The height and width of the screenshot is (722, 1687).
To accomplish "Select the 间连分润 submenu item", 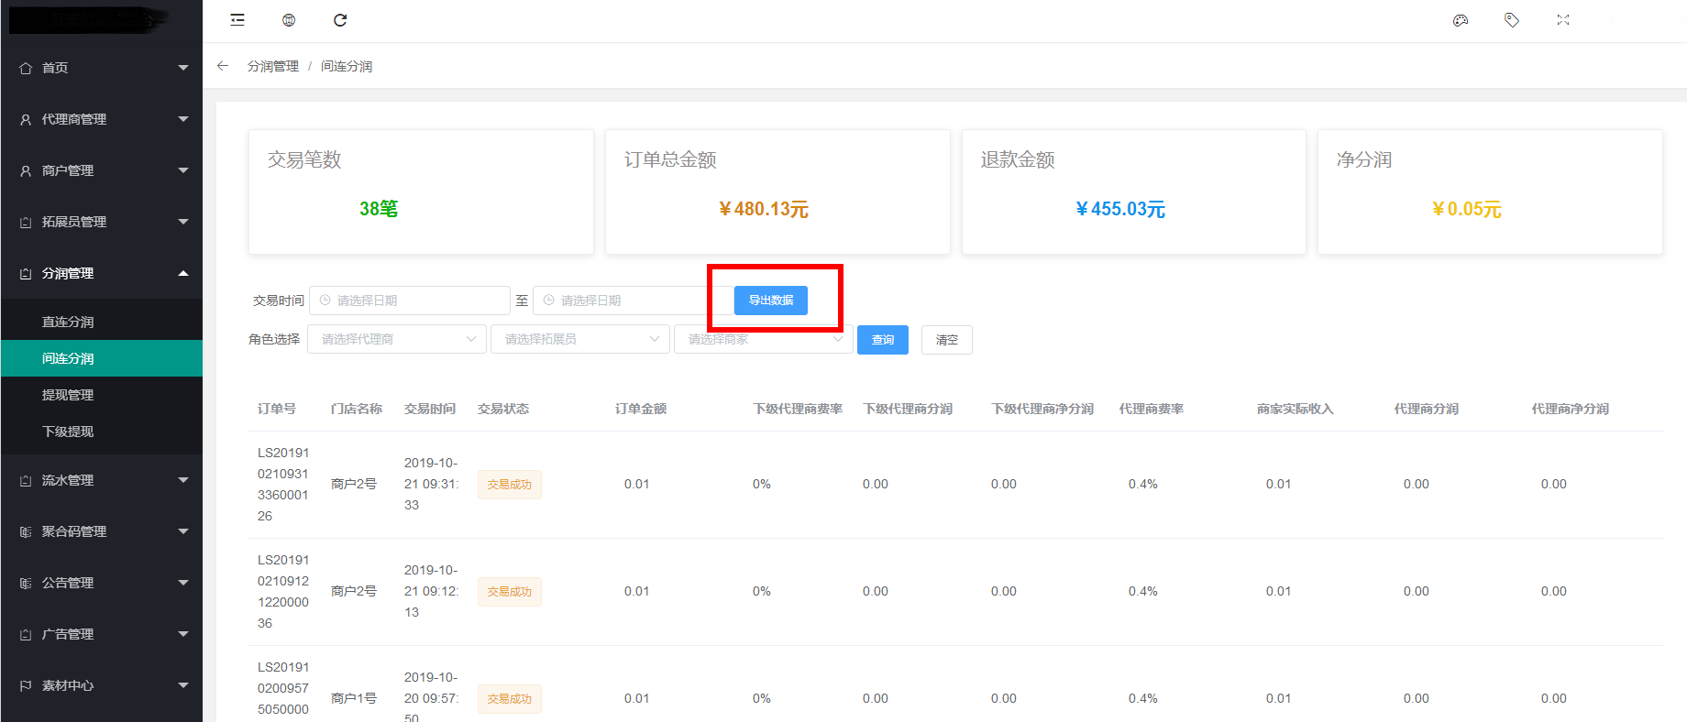I will pos(101,358).
